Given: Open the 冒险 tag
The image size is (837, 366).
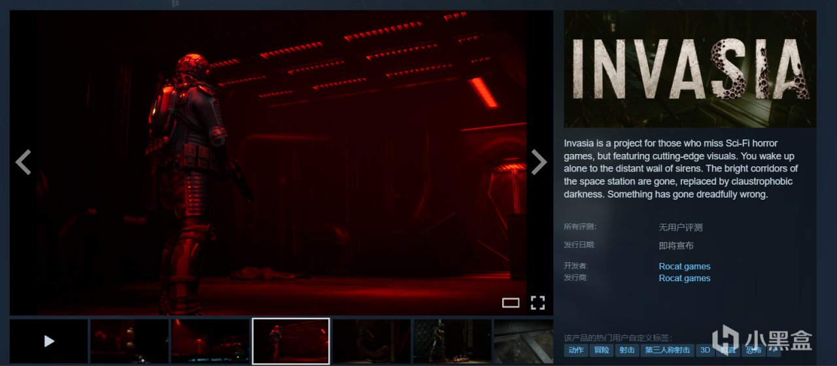Looking at the screenshot, I should [x=602, y=350].
